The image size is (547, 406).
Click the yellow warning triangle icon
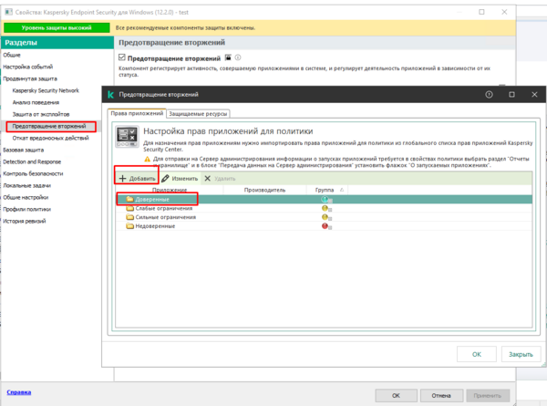click(x=147, y=159)
